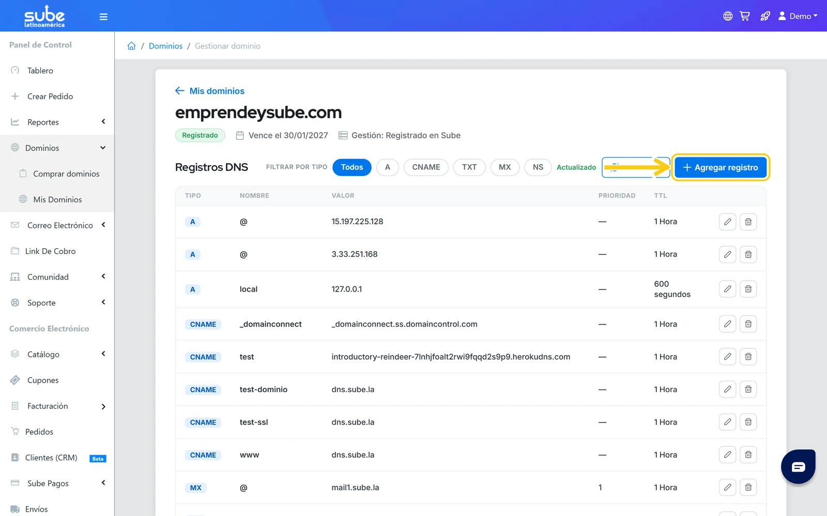Screen dimensions: 827x516
Task: Click the NOMBRE column header
Action: (254, 196)
